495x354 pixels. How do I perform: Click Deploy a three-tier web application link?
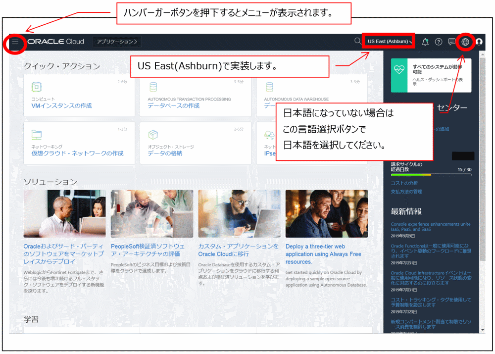(x=323, y=254)
